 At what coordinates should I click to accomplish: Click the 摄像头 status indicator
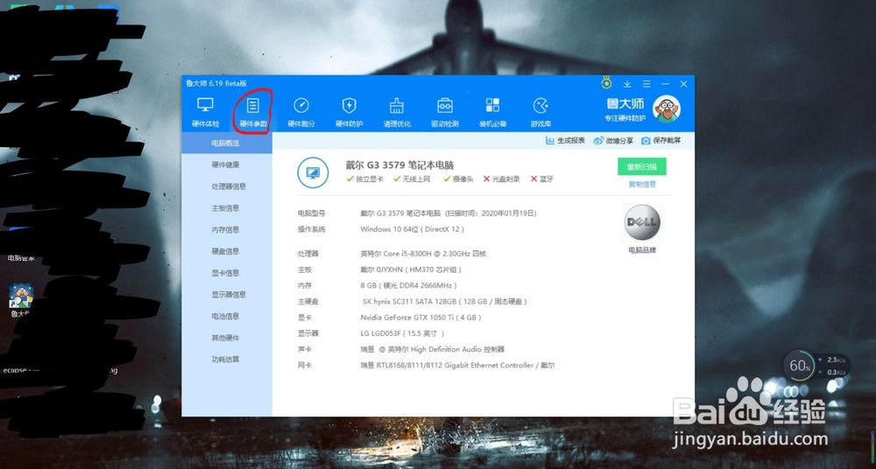[459, 179]
